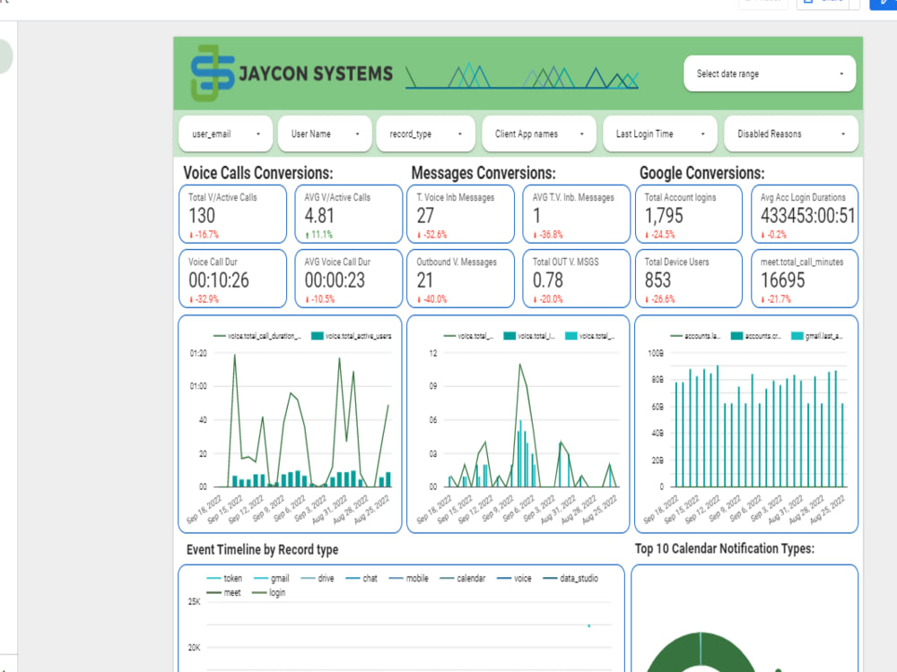Toggle voice.total_active_users legend swatch
This screenshot has height=672, width=897.
[x=317, y=336]
